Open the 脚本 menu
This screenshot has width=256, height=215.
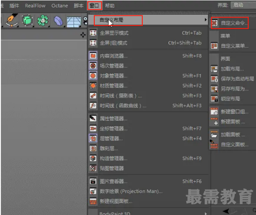79,6
